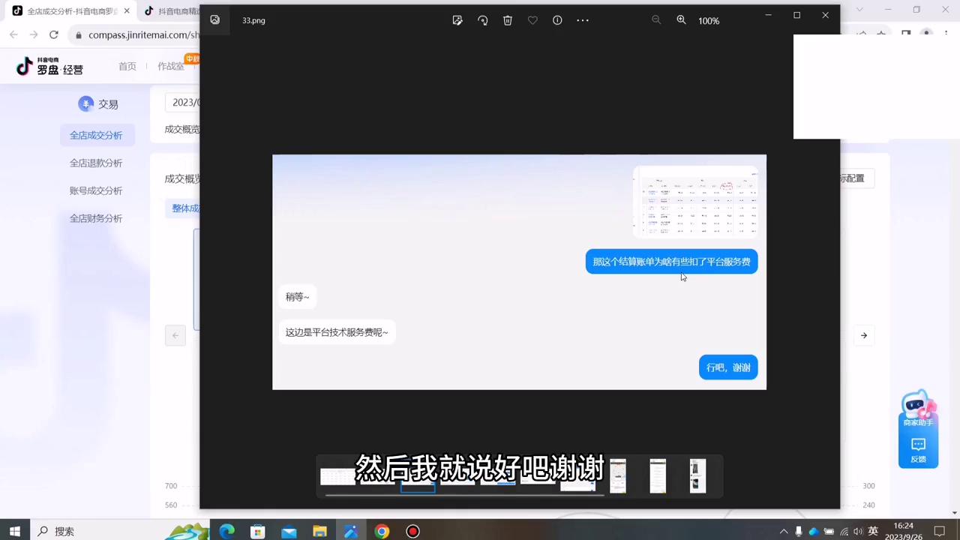This screenshot has width=960, height=540.
Task: Open the ... more options menu in Photos
Action: pos(583,20)
